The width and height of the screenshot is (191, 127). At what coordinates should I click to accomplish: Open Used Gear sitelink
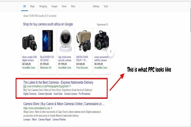click(58, 94)
